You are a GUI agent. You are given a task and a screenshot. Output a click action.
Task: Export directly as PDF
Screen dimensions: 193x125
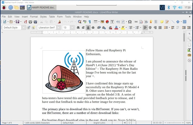pos(25,22)
